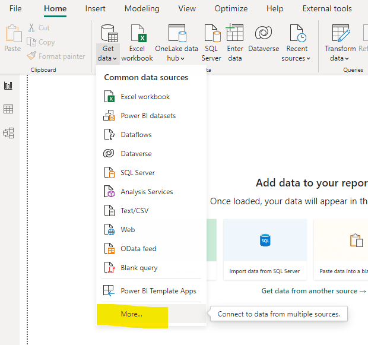This screenshot has width=368, height=345.
Task: Expand the OneLake data hub dropdown
Action: [x=176, y=58]
